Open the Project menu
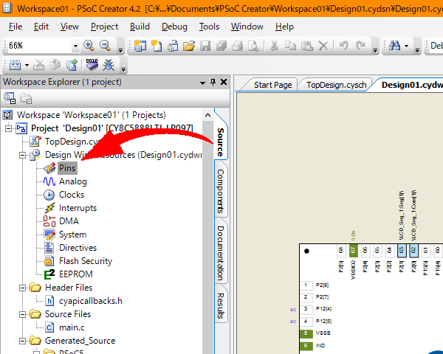The image size is (443, 354). point(104,27)
